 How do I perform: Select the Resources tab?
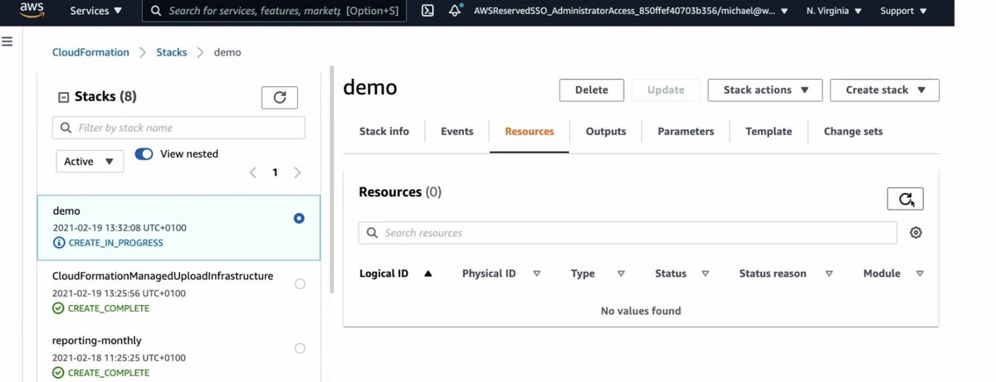pyautogui.click(x=530, y=131)
